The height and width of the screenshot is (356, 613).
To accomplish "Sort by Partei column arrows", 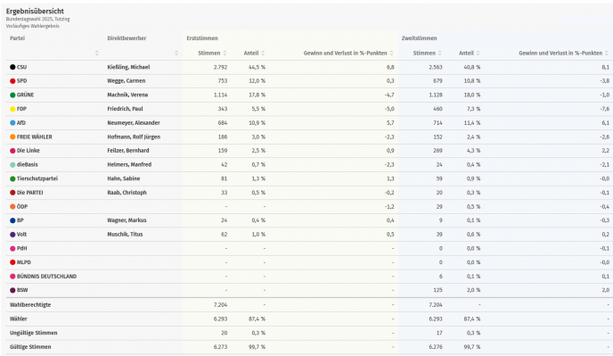I will click(97, 54).
